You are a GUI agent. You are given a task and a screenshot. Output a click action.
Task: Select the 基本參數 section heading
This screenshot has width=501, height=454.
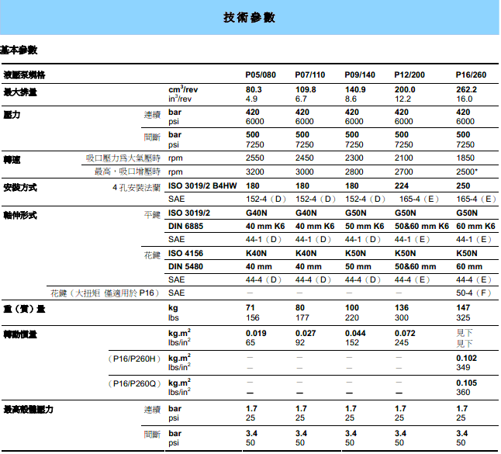(x=19, y=50)
